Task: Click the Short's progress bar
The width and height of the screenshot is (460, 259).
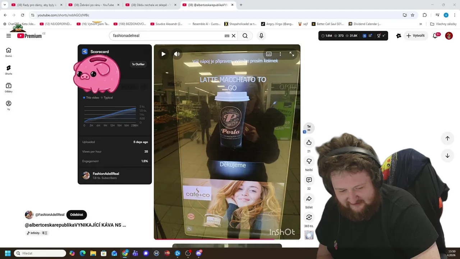Action: pos(227,239)
